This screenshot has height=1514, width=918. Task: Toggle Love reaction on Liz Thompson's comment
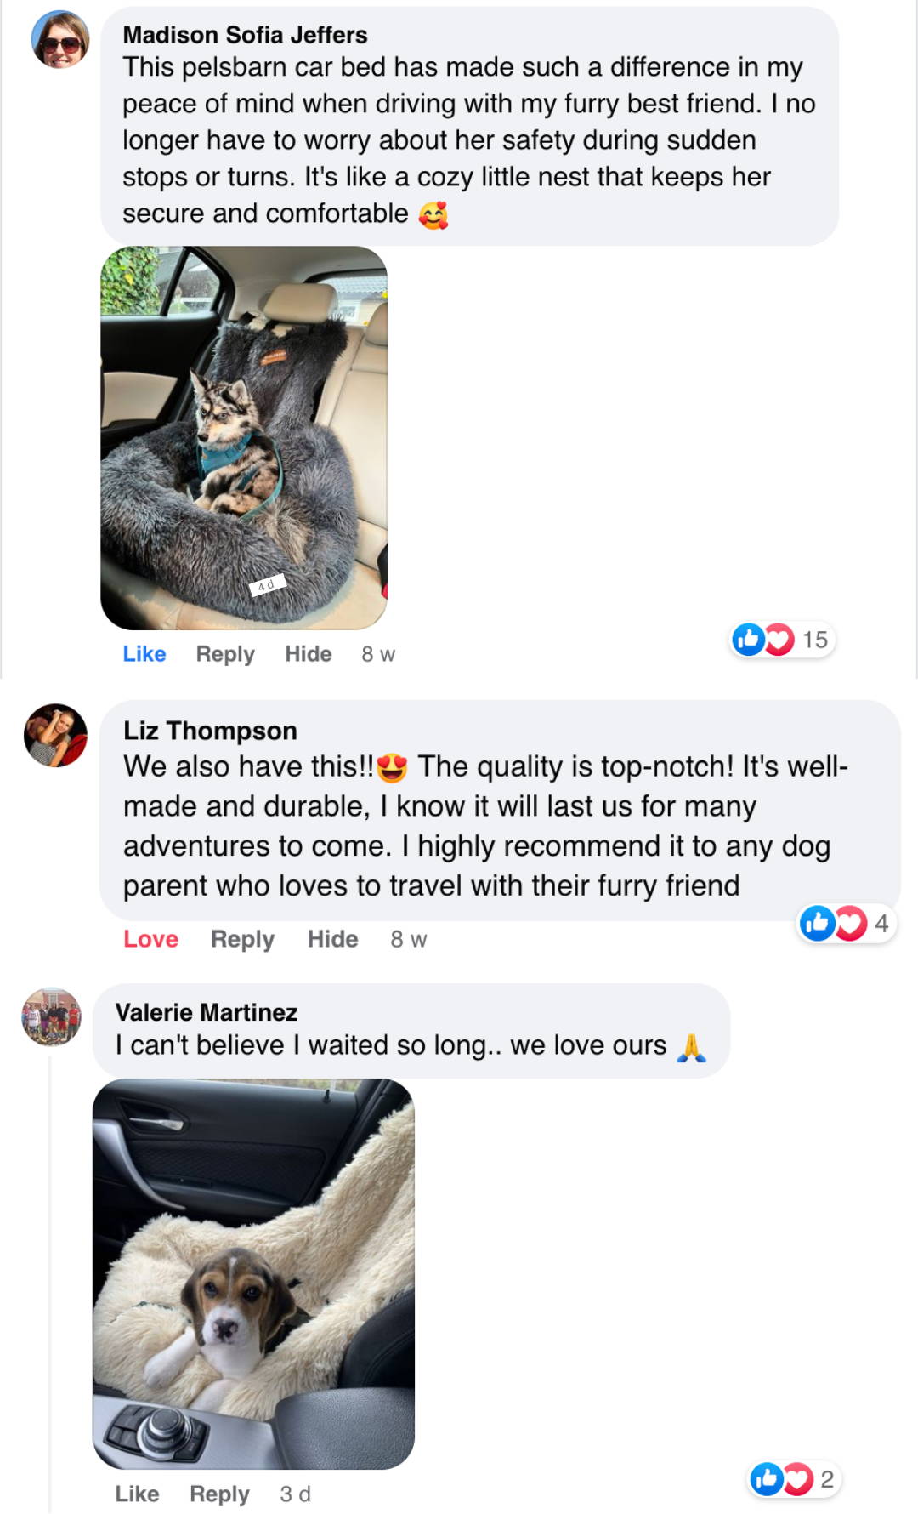point(151,939)
